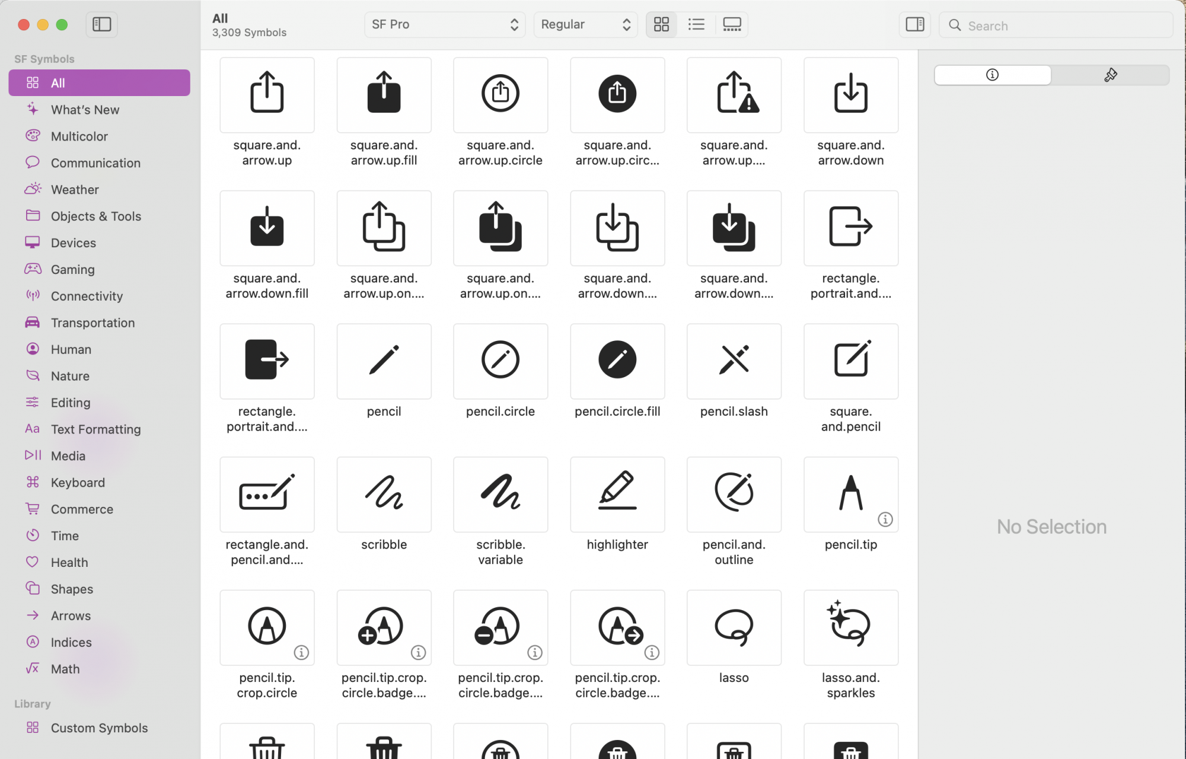Open the Commerce category
Image resolution: width=1186 pixels, height=759 pixels.
[x=99, y=509]
